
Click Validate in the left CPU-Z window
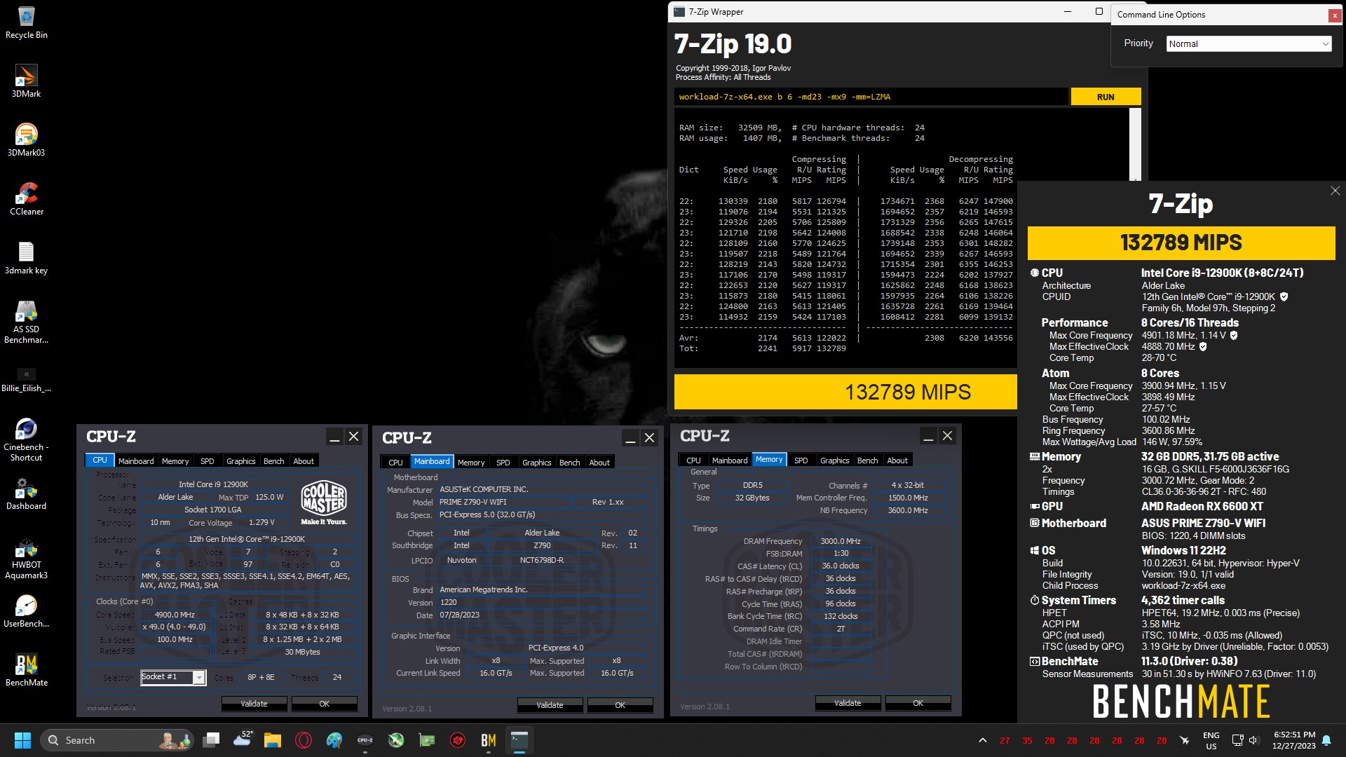254,703
